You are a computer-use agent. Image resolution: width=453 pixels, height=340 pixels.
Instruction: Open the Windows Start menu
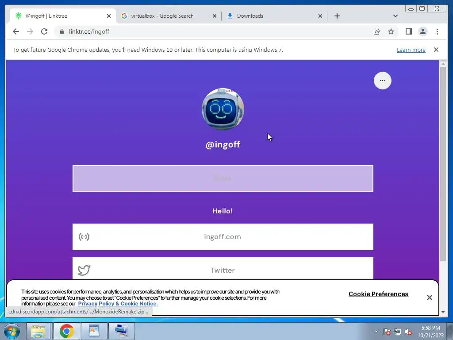[x=12, y=331]
